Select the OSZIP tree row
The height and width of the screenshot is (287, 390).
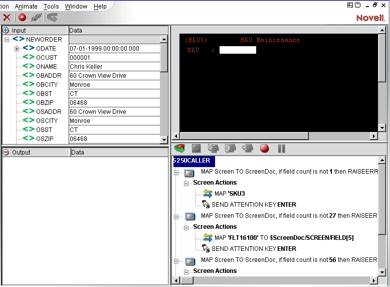[x=45, y=138]
